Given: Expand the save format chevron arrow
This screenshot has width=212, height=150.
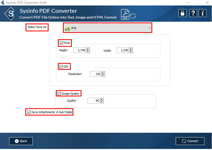Looking at the screenshot, I should 149,28.
